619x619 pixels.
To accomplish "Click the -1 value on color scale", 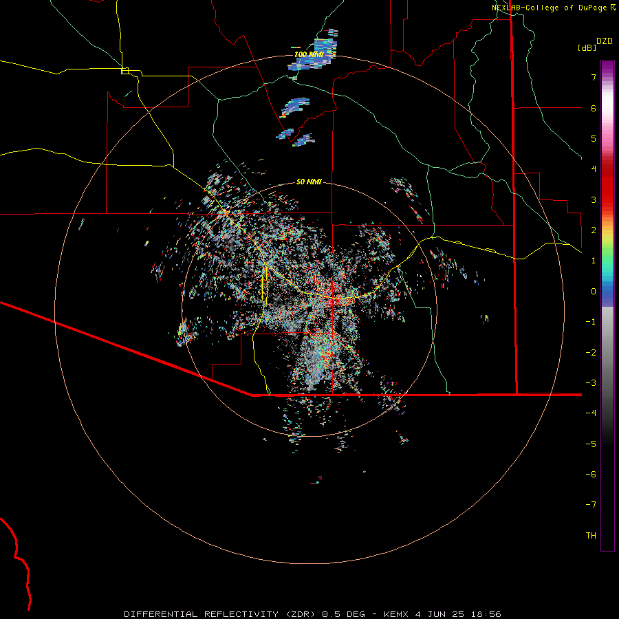I will coord(591,322).
